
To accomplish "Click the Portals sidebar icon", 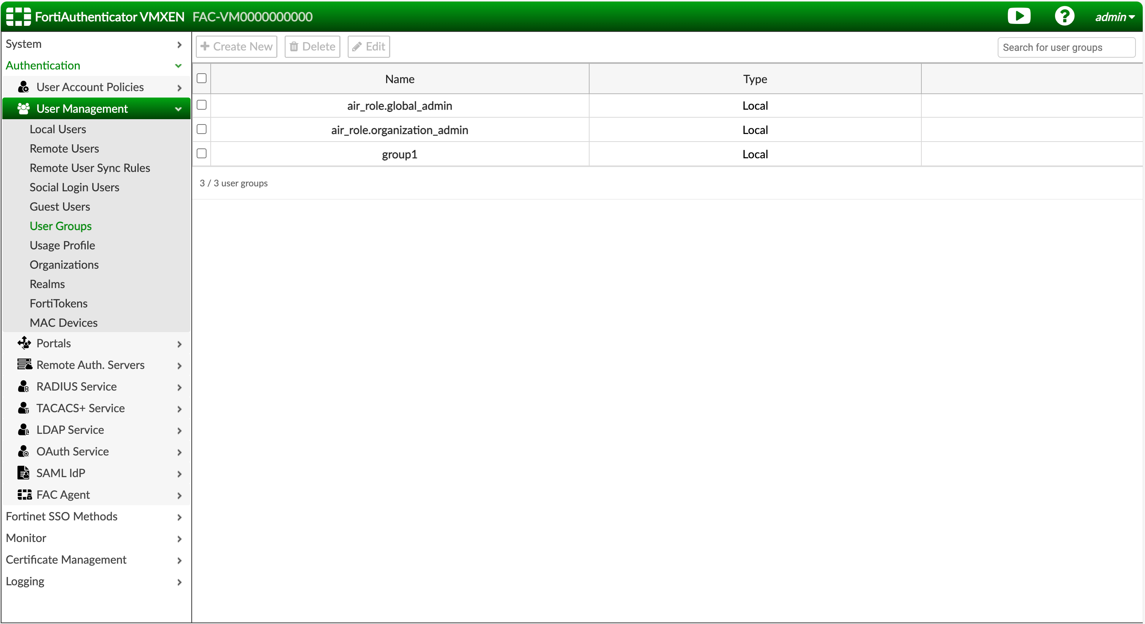I will point(24,343).
